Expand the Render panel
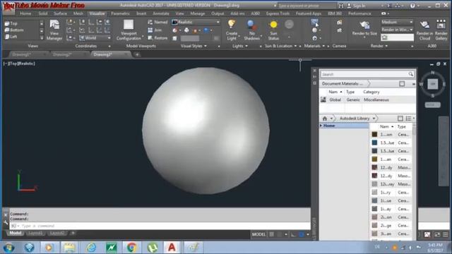Image resolution: width=452 pixels, height=254 pixels. tap(379, 46)
